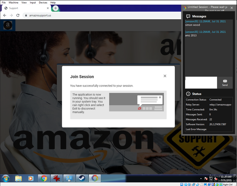Open the View menu
This screenshot has height=186, width=237.
[x=24, y=3]
